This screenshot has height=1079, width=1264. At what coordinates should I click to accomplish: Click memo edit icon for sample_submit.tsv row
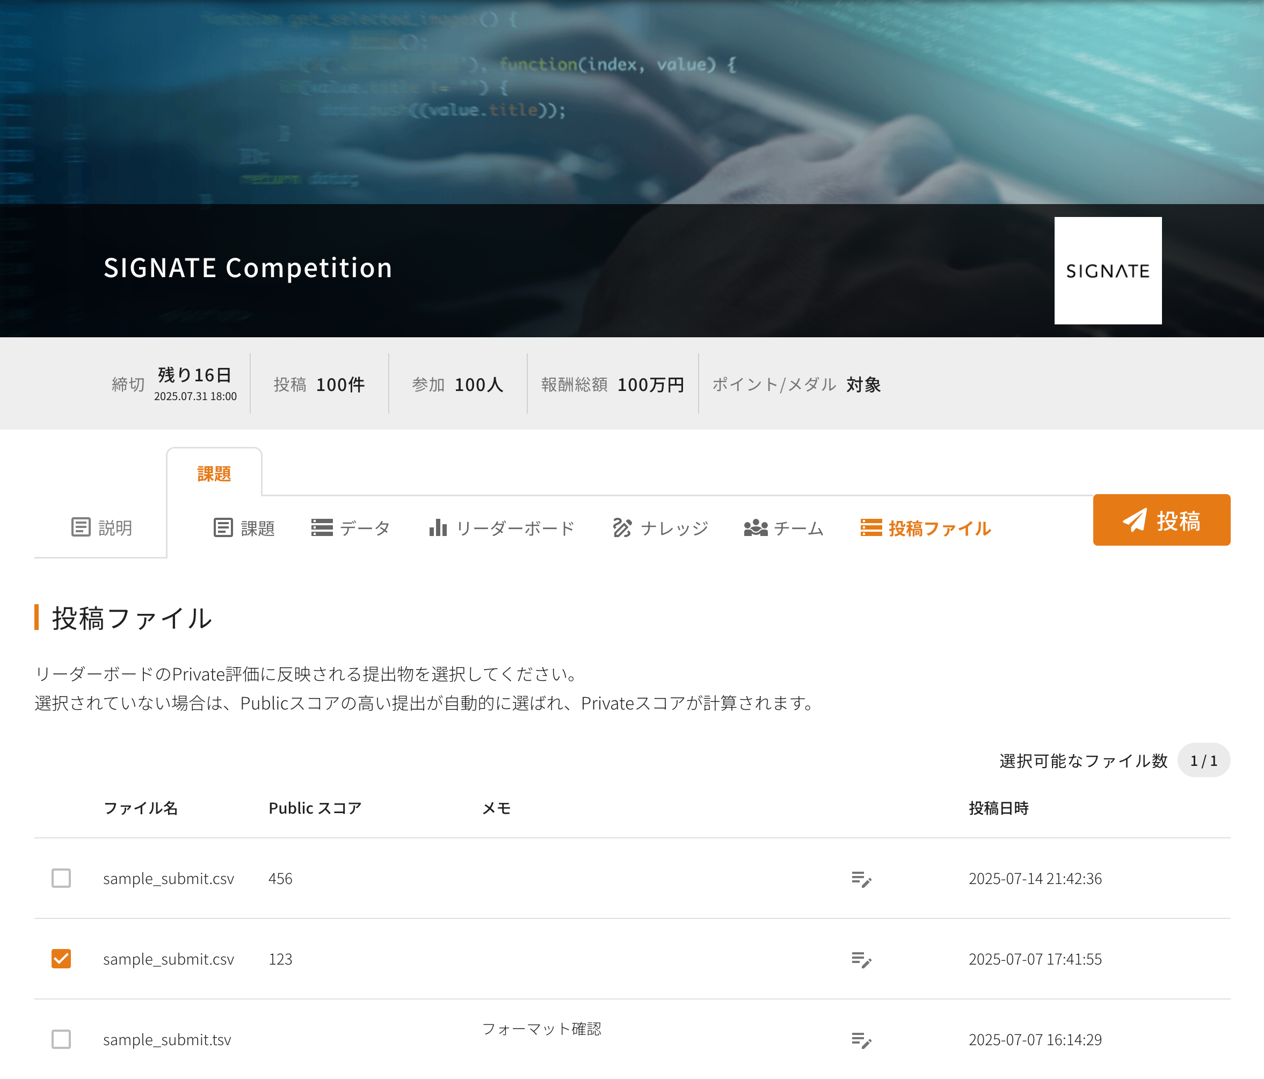[861, 1040]
